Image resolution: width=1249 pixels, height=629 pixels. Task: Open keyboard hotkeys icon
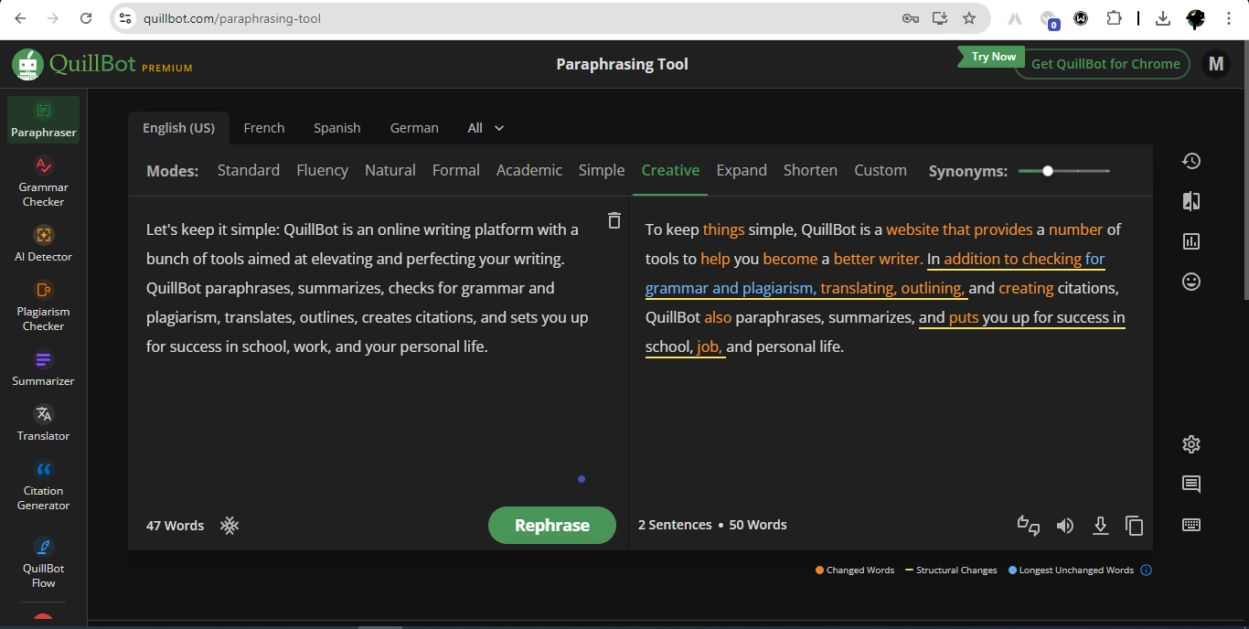click(x=1190, y=525)
